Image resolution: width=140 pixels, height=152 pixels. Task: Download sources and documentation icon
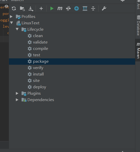pyautogui.click(x=31, y=9)
